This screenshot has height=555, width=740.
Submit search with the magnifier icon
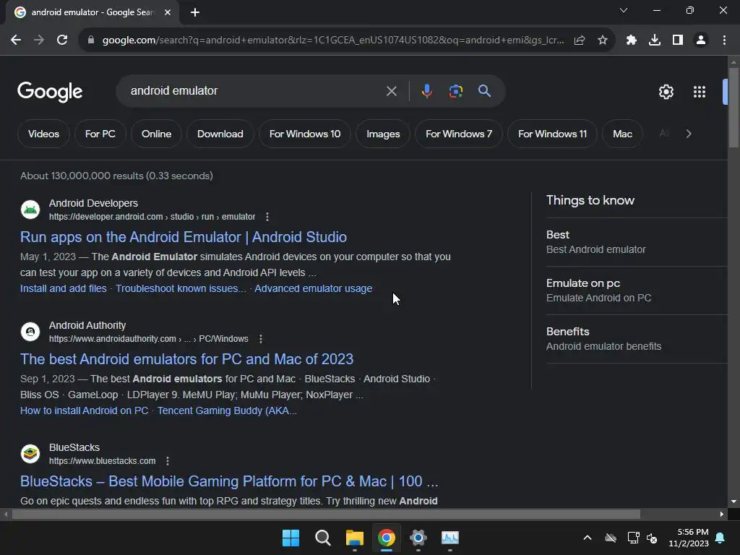click(x=484, y=91)
